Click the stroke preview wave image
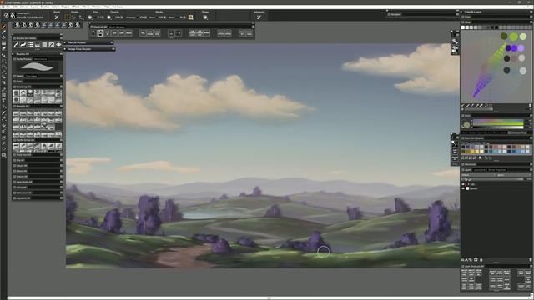Screen dimensions: 534x300 point(38,67)
